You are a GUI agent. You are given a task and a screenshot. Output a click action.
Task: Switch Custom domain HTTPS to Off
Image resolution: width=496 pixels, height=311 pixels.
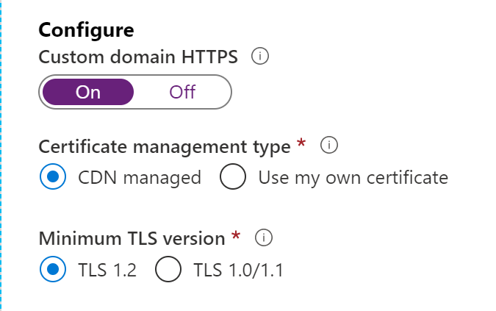pos(182,92)
